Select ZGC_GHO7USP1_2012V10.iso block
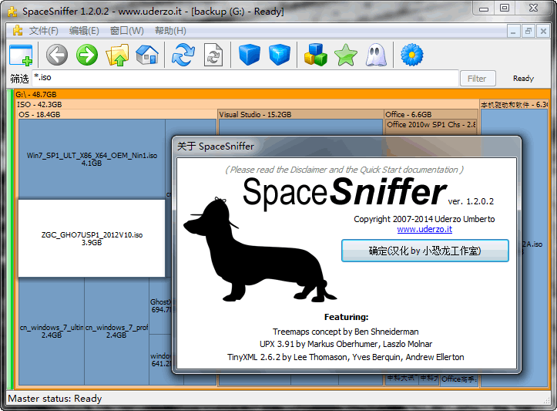 [x=92, y=238]
